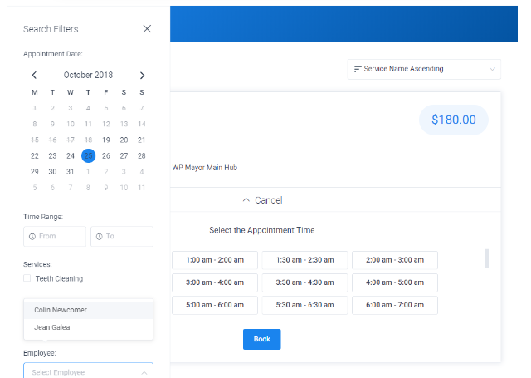The image size is (531, 378).
Task: Click the highlighted date 25
Action: 89,156
